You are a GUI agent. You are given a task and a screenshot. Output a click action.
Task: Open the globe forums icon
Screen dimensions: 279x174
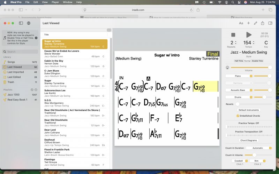(x=29, y=23)
